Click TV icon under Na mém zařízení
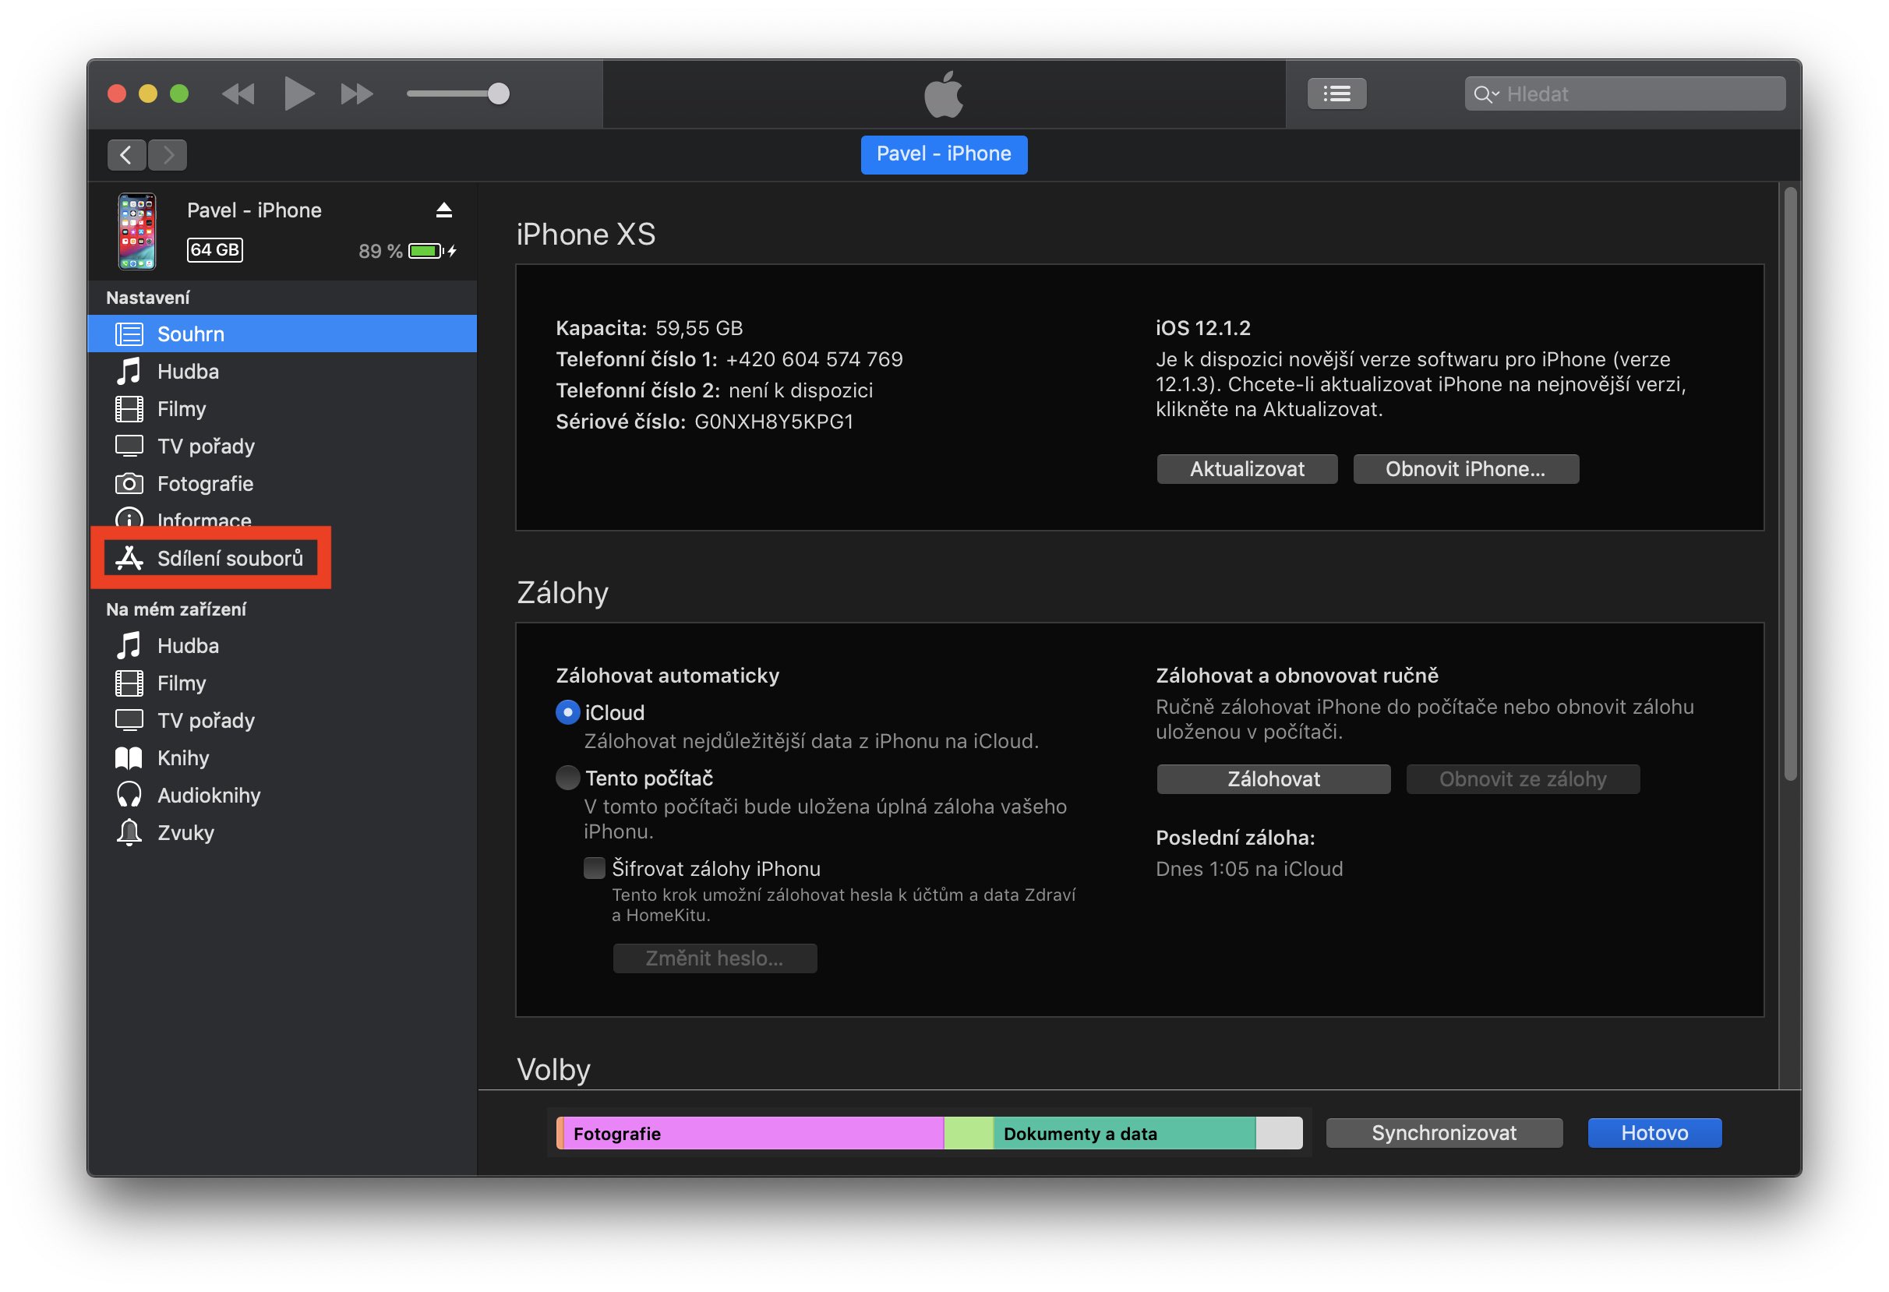Screen dimensions: 1889x1292 tap(129, 720)
